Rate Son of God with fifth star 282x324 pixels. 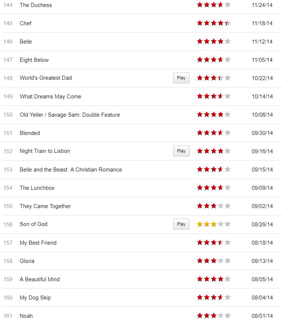point(228,225)
